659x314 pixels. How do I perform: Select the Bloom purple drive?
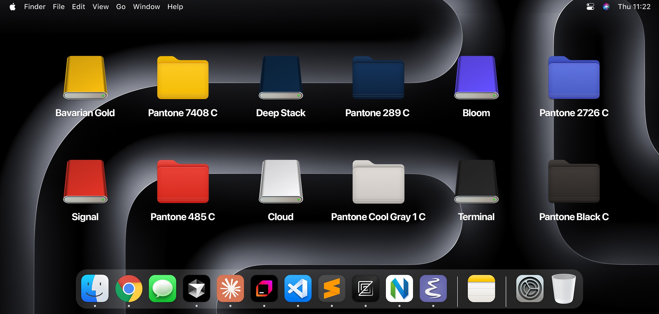(x=476, y=78)
